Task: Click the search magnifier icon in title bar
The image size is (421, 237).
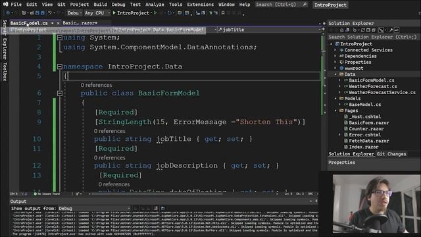Action: [x=305, y=5]
